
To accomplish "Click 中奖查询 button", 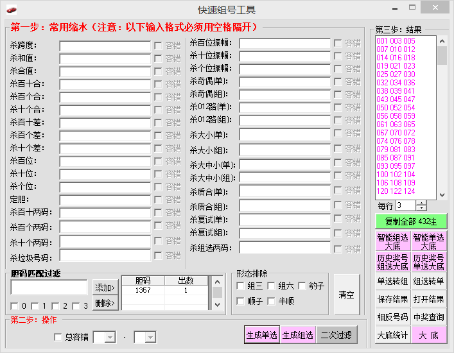I will coord(429,317).
